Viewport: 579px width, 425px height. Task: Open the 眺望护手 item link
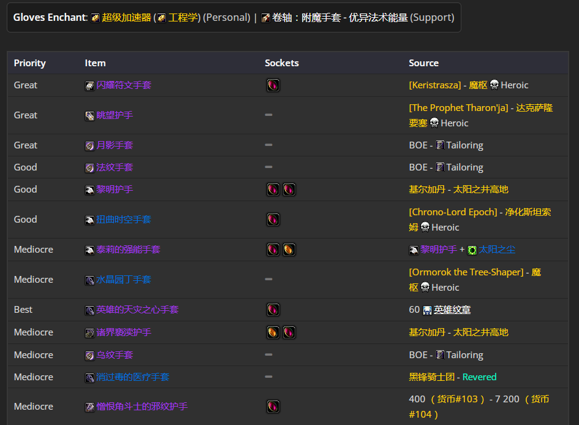tap(115, 115)
